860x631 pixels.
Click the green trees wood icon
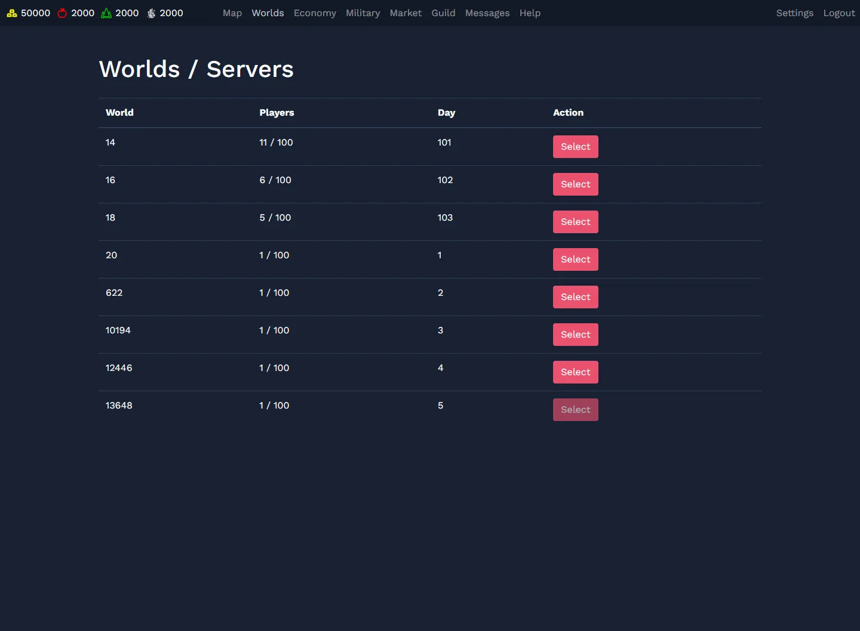point(106,13)
